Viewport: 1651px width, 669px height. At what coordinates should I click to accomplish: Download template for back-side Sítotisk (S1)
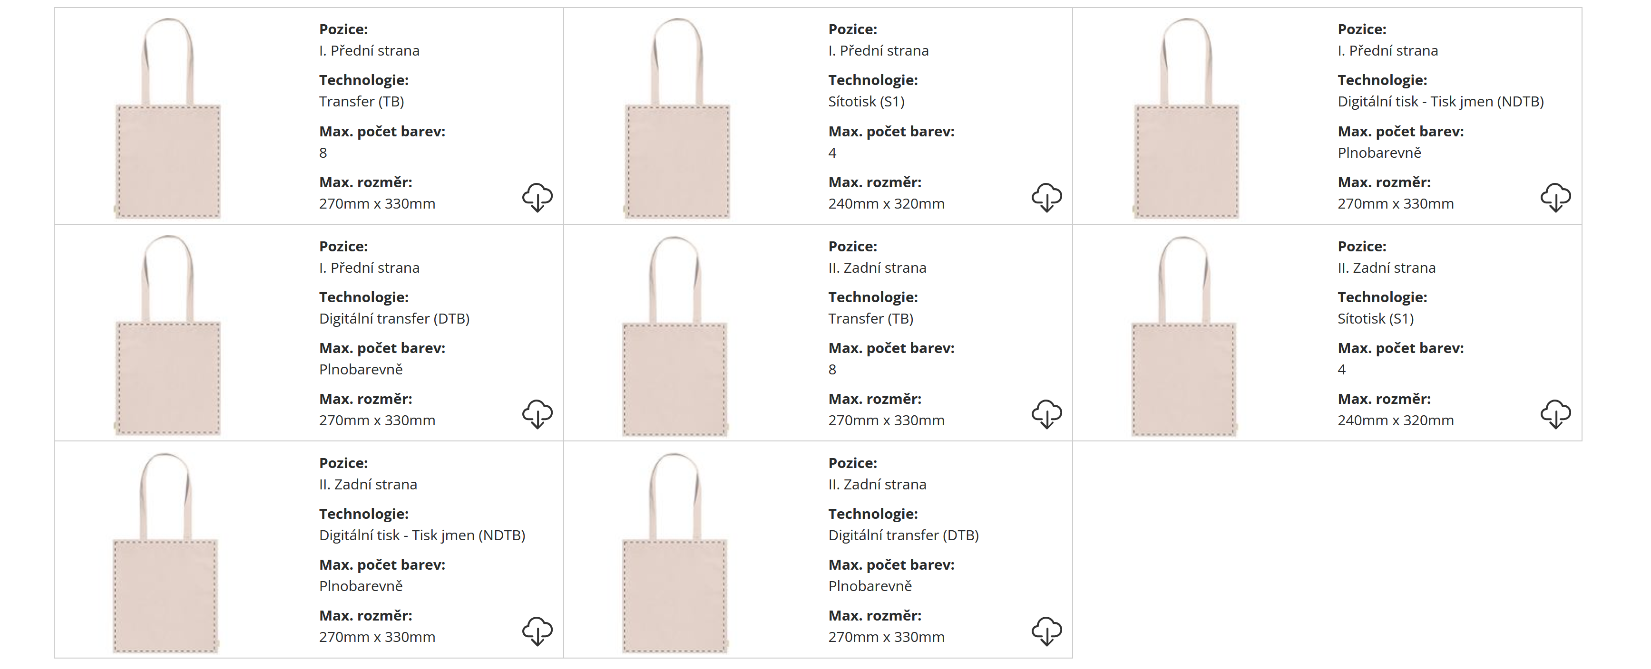point(1555,413)
